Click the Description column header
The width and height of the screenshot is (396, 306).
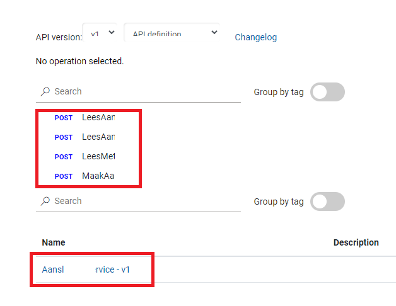click(356, 242)
